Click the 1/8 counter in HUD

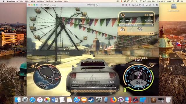tap(151, 34)
